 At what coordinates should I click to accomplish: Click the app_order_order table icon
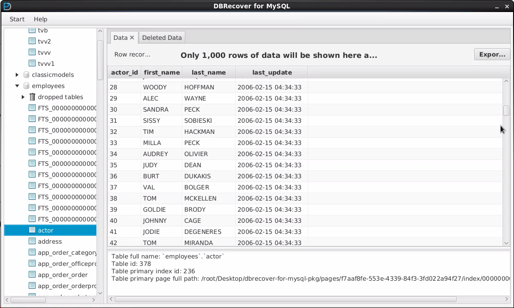coord(32,275)
